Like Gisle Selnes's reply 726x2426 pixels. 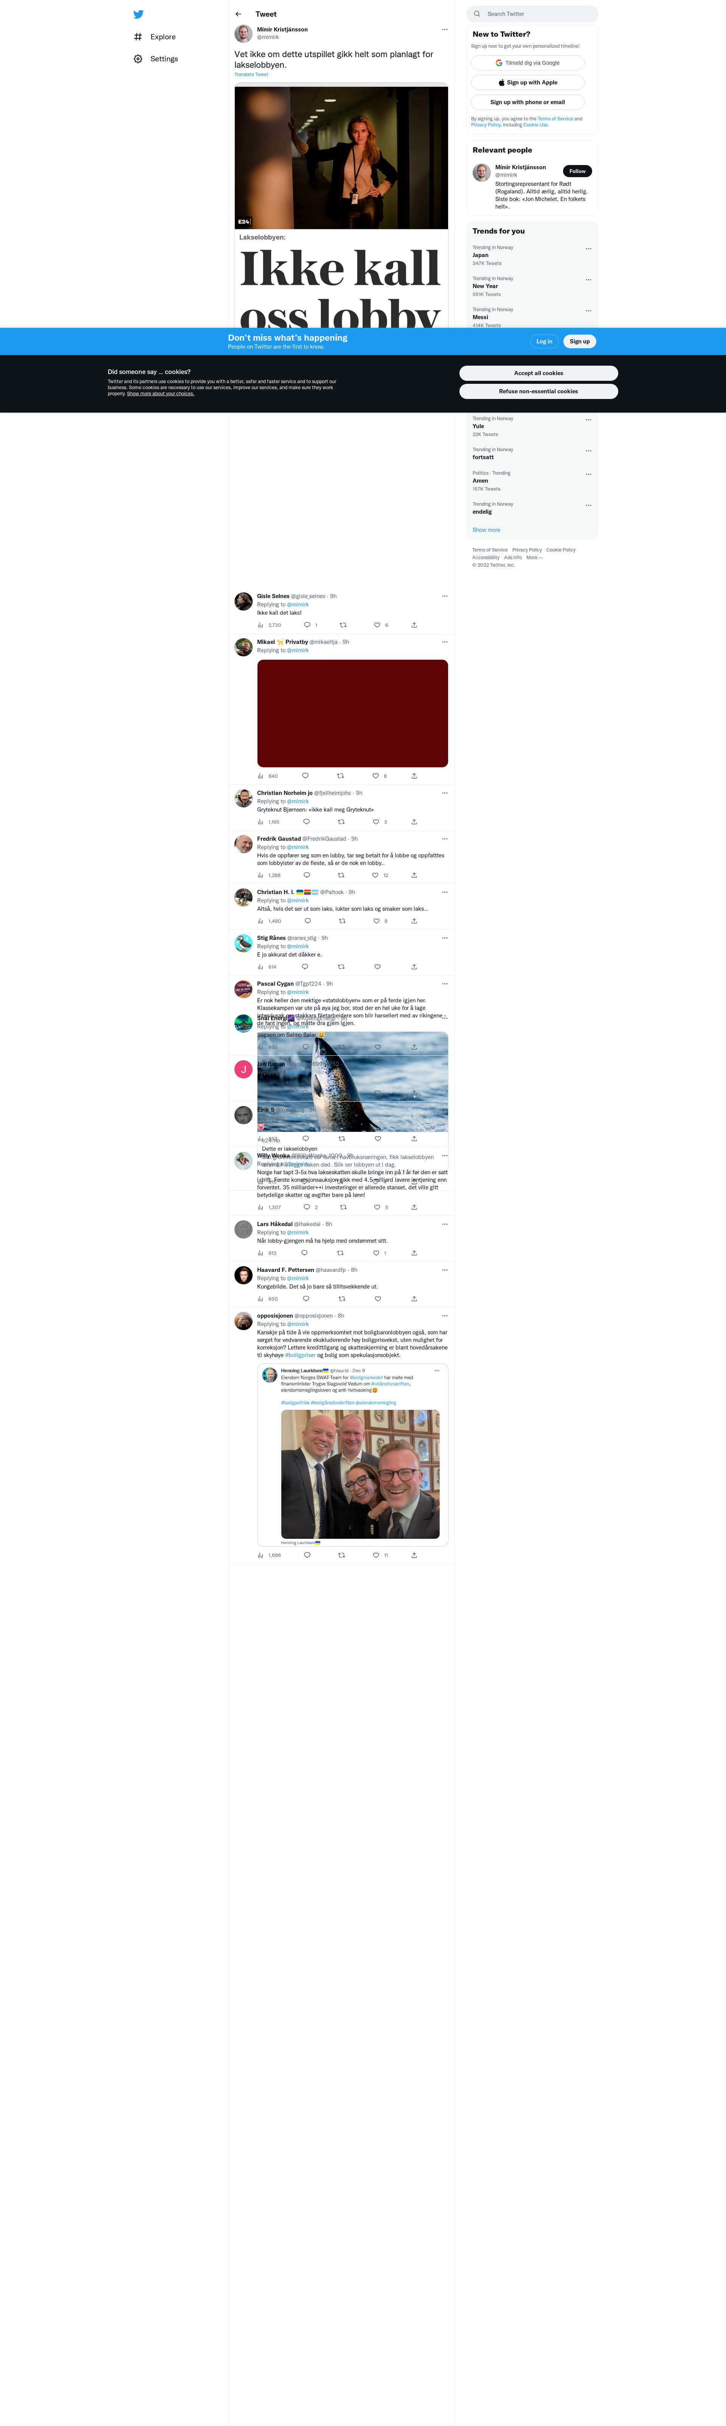click(x=377, y=625)
